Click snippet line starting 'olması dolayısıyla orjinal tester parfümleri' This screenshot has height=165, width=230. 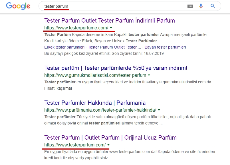click(103, 123)
